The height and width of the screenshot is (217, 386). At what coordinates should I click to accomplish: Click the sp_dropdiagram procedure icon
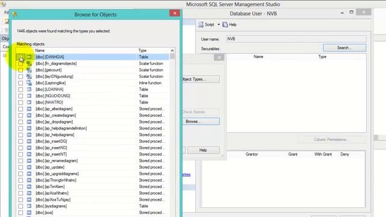click(29, 122)
